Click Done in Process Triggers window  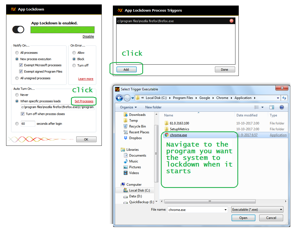click(225, 70)
